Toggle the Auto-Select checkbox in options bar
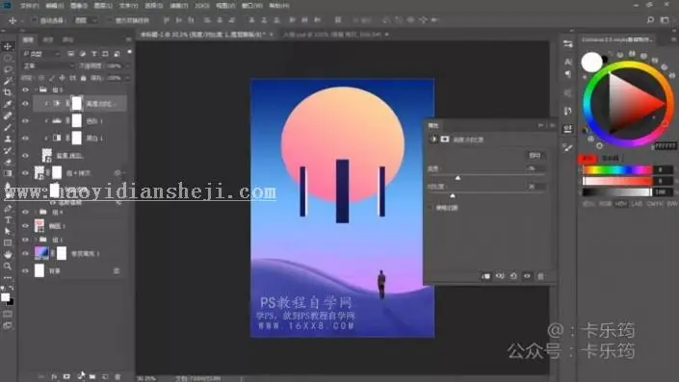 (x=34, y=20)
